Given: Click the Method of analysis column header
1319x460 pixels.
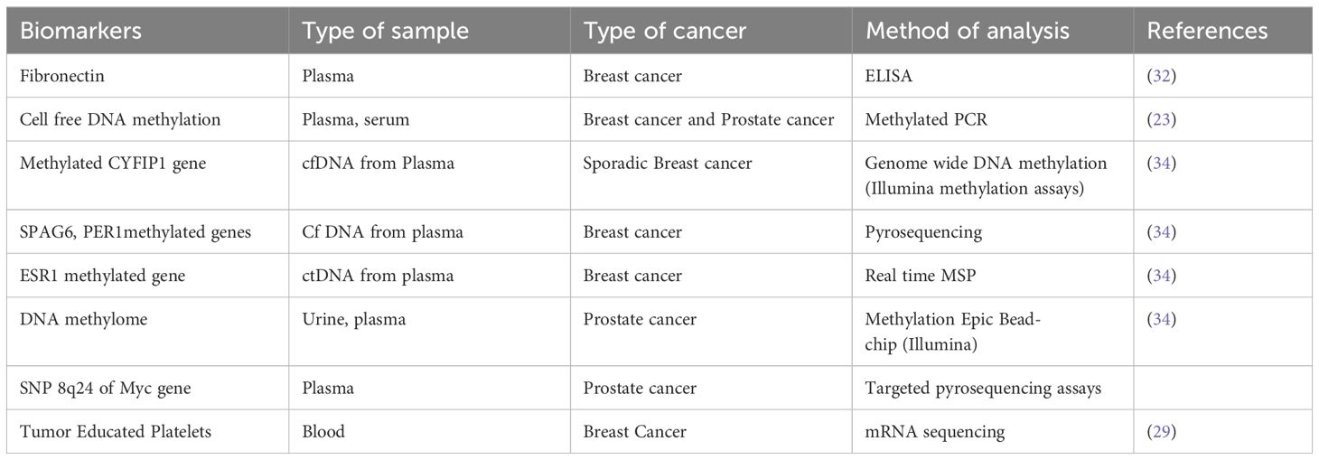Looking at the screenshot, I should point(968,31).
